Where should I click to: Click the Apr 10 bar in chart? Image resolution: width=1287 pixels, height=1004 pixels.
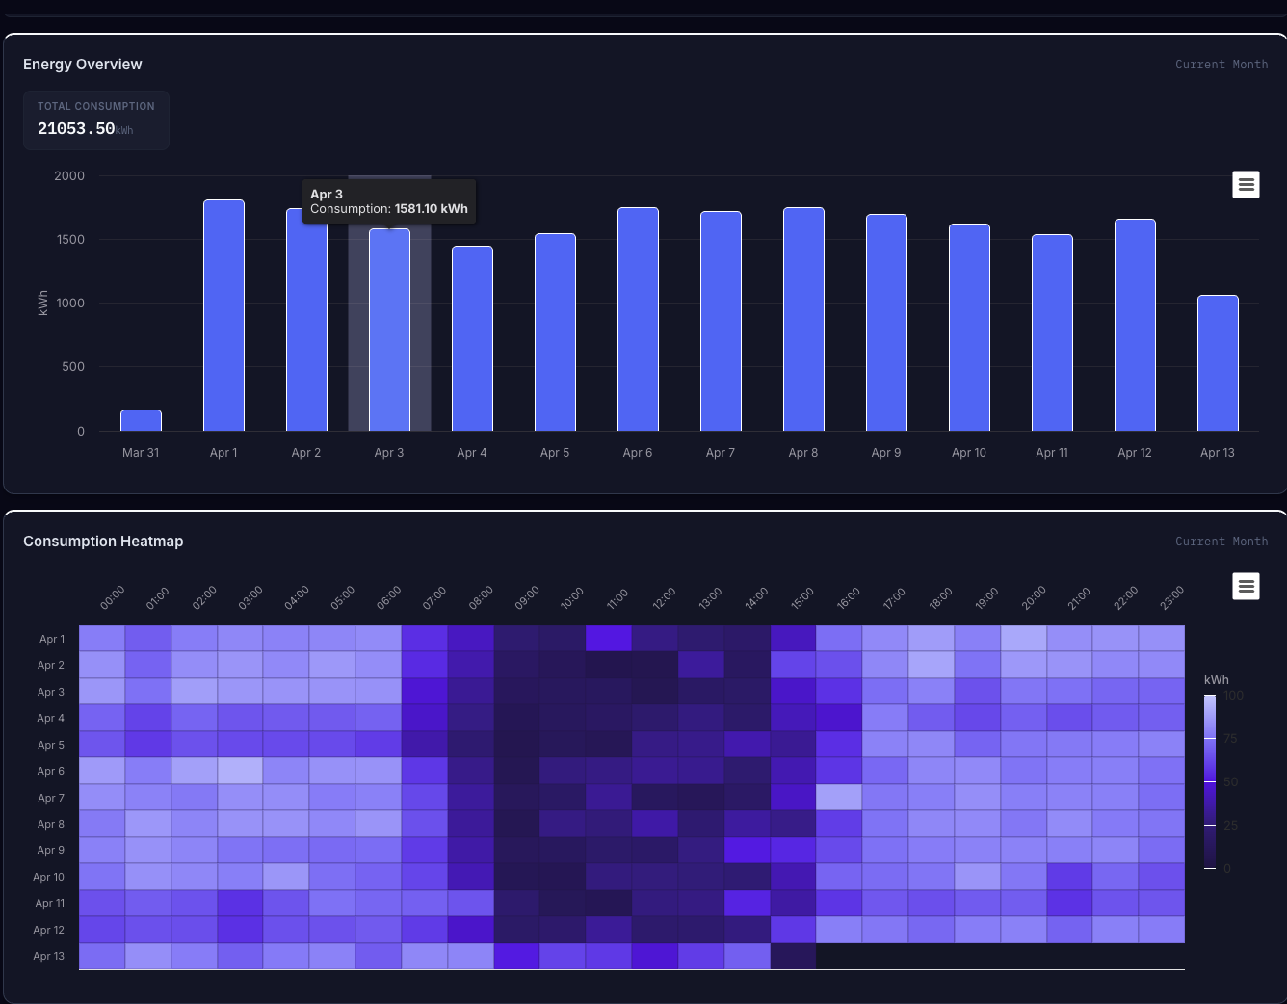click(969, 327)
